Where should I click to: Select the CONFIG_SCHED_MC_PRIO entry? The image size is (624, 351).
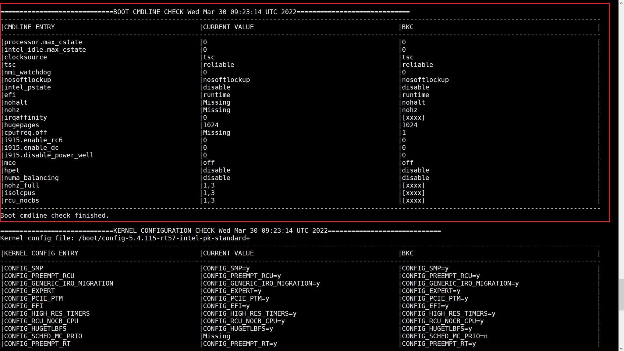[43, 336]
